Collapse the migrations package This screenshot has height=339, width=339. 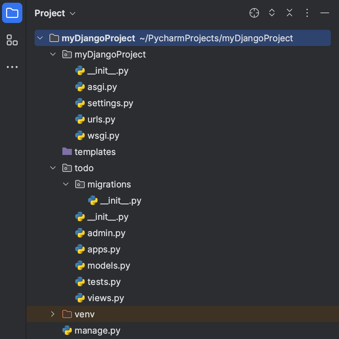click(65, 184)
